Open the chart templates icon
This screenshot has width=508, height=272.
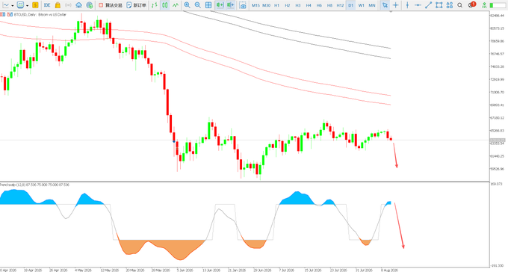tap(20, 5)
